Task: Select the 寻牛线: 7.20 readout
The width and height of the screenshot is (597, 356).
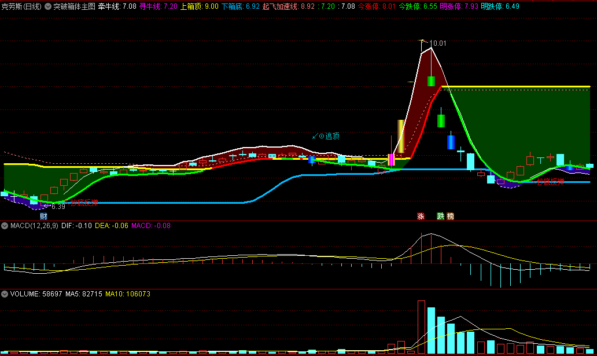Action: tap(159, 6)
